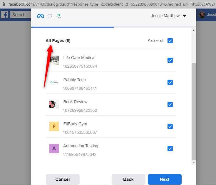Click the browser address bar lock icon
This screenshot has height=185, width=216.
point(4,4)
